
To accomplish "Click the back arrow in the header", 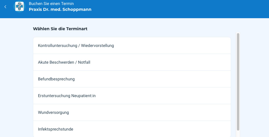I will tap(5, 6).
